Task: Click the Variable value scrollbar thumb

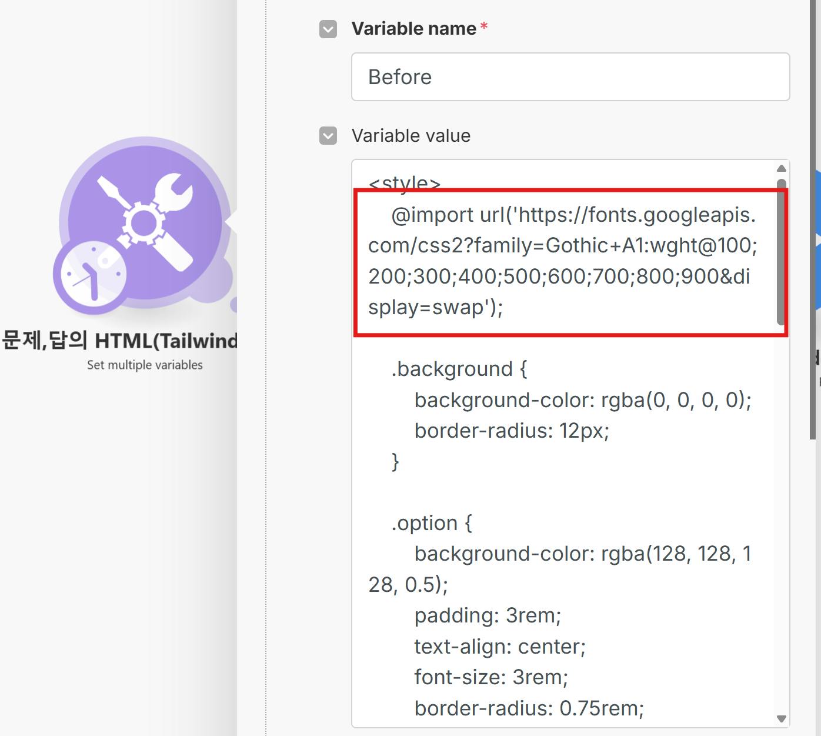Action: click(x=781, y=253)
